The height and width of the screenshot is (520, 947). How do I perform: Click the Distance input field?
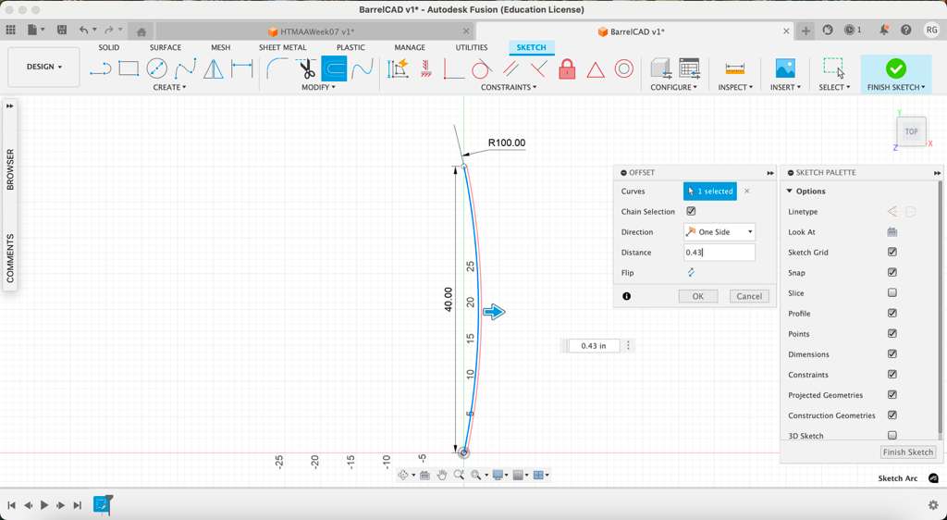click(x=719, y=253)
